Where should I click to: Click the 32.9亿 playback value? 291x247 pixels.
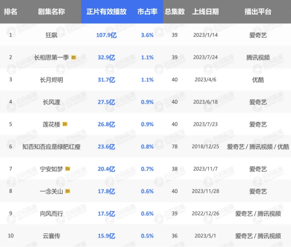click(106, 57)
